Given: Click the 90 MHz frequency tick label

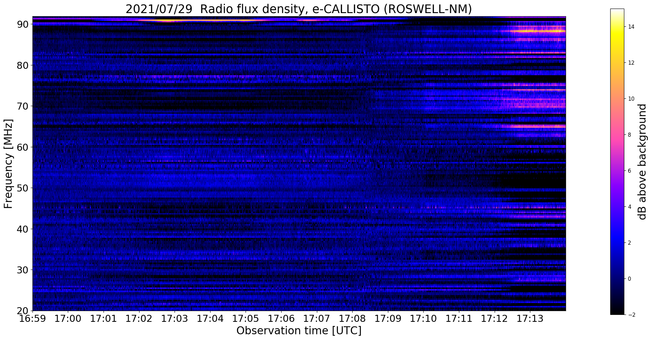Looking at the screenshot, I should point(22,24).
